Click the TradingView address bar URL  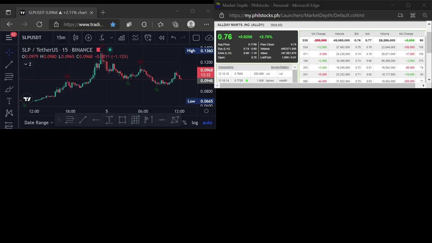[83, 24]
